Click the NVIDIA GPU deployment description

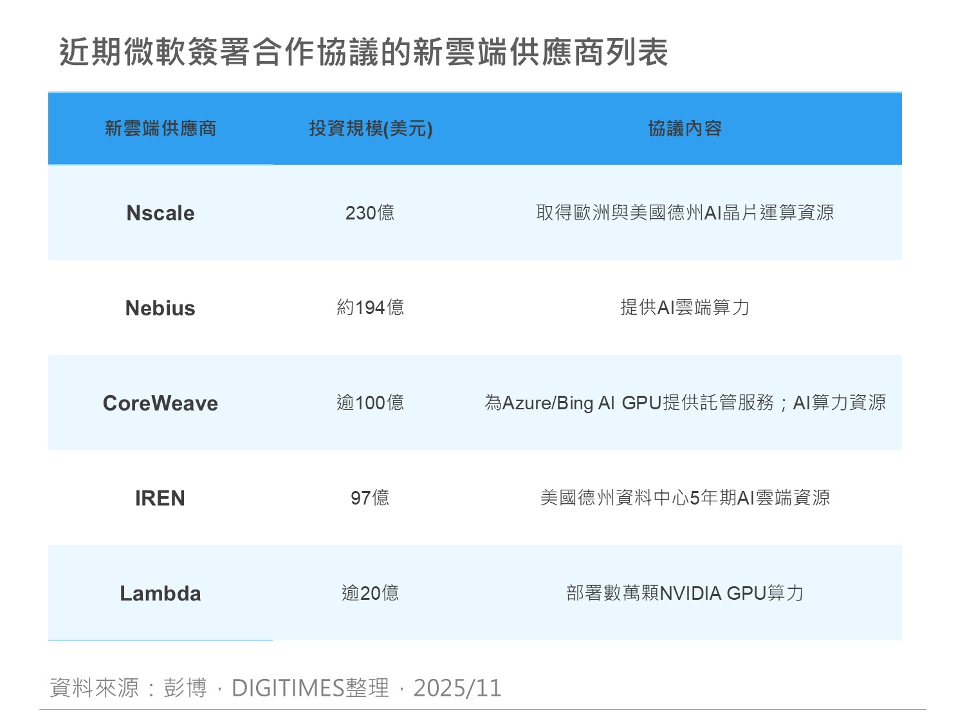(x=685, y=593)
